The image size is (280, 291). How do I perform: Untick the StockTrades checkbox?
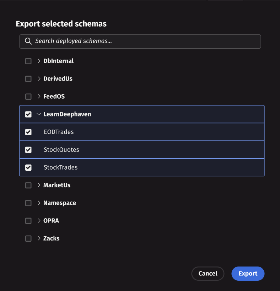click(x=28, y=168)
